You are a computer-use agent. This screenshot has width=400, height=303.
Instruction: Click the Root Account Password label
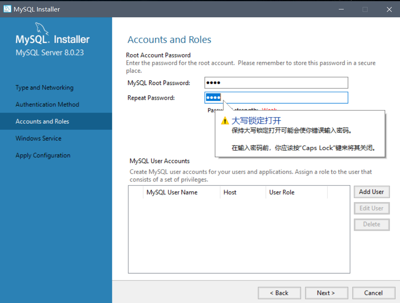tap(158, 55)
